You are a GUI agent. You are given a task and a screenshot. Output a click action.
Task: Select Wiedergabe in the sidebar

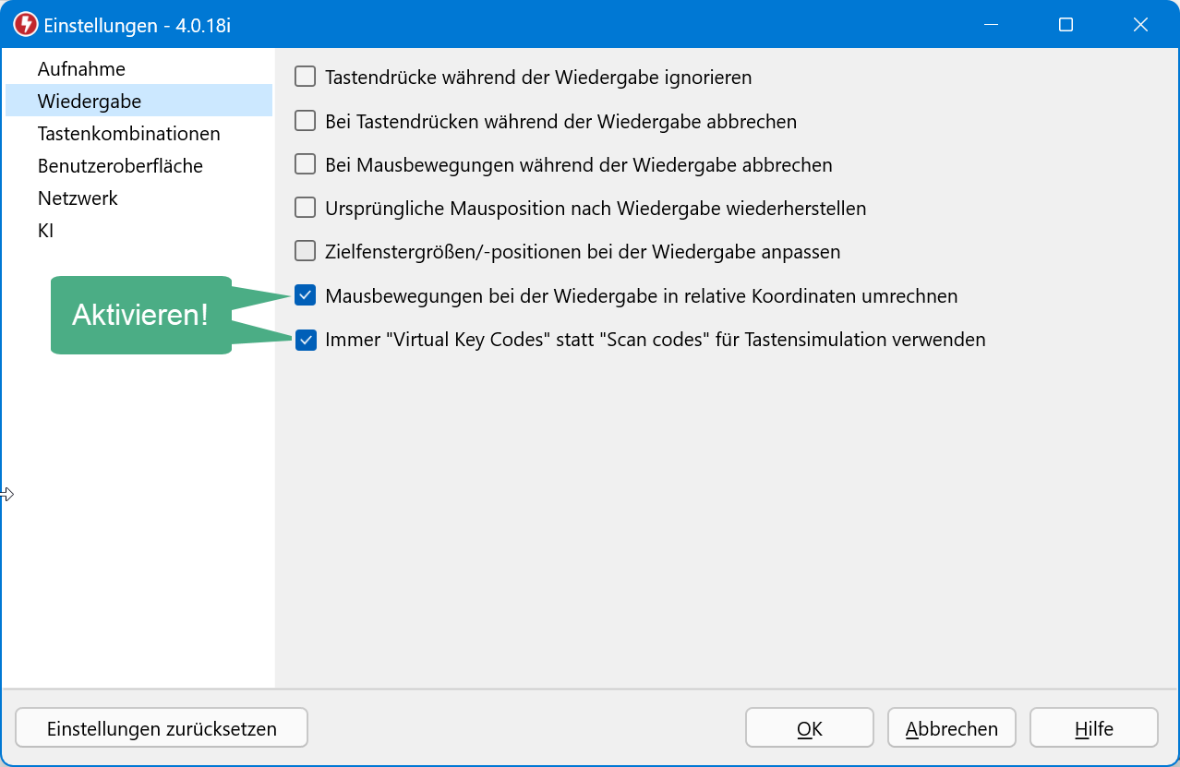[90, 102]
